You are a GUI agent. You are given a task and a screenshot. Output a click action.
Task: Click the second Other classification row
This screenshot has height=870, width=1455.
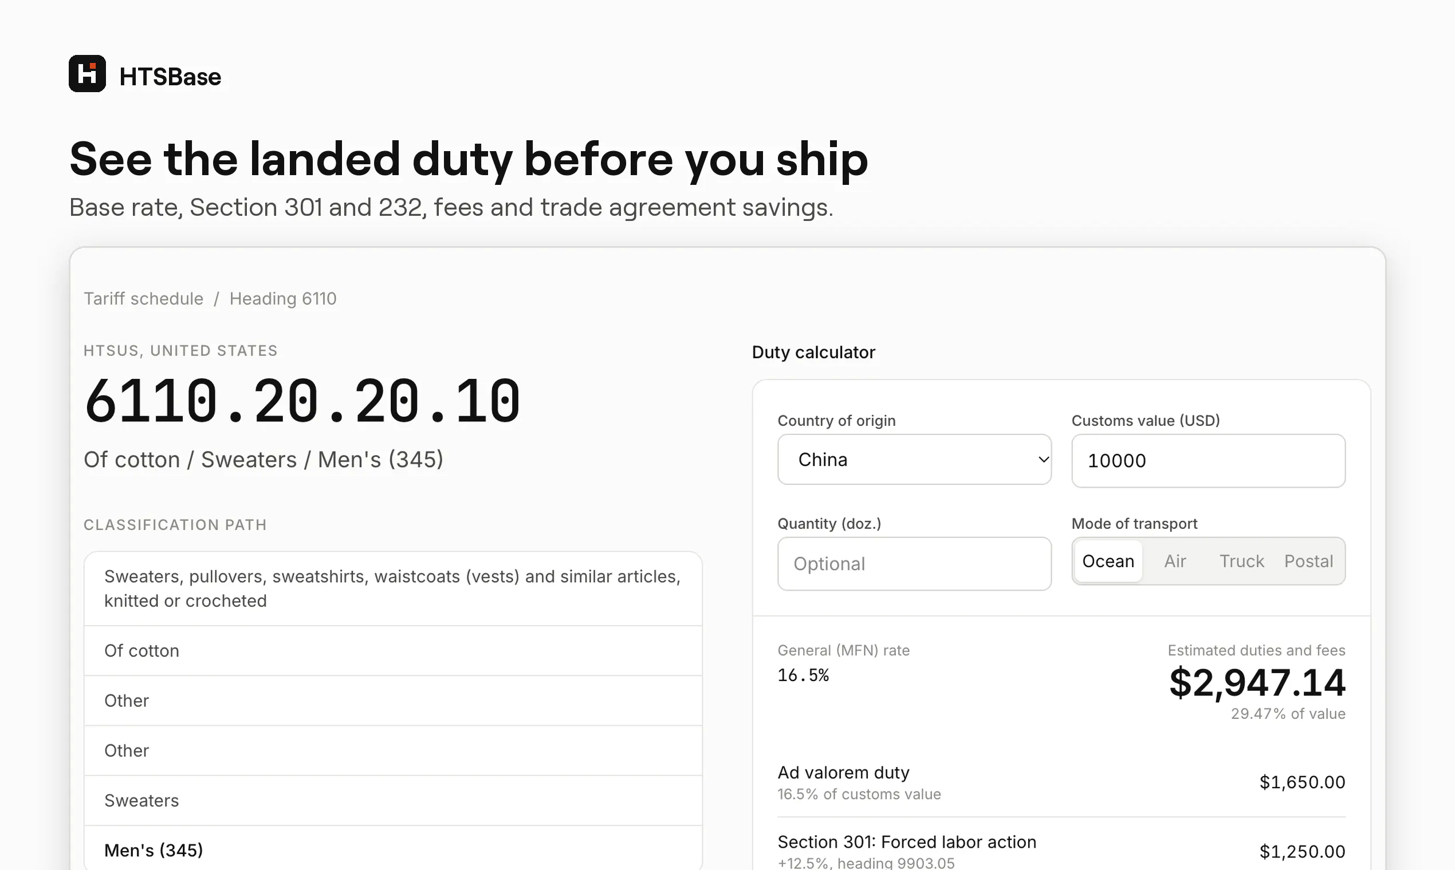pyautogui.click(x=393, y=750)
